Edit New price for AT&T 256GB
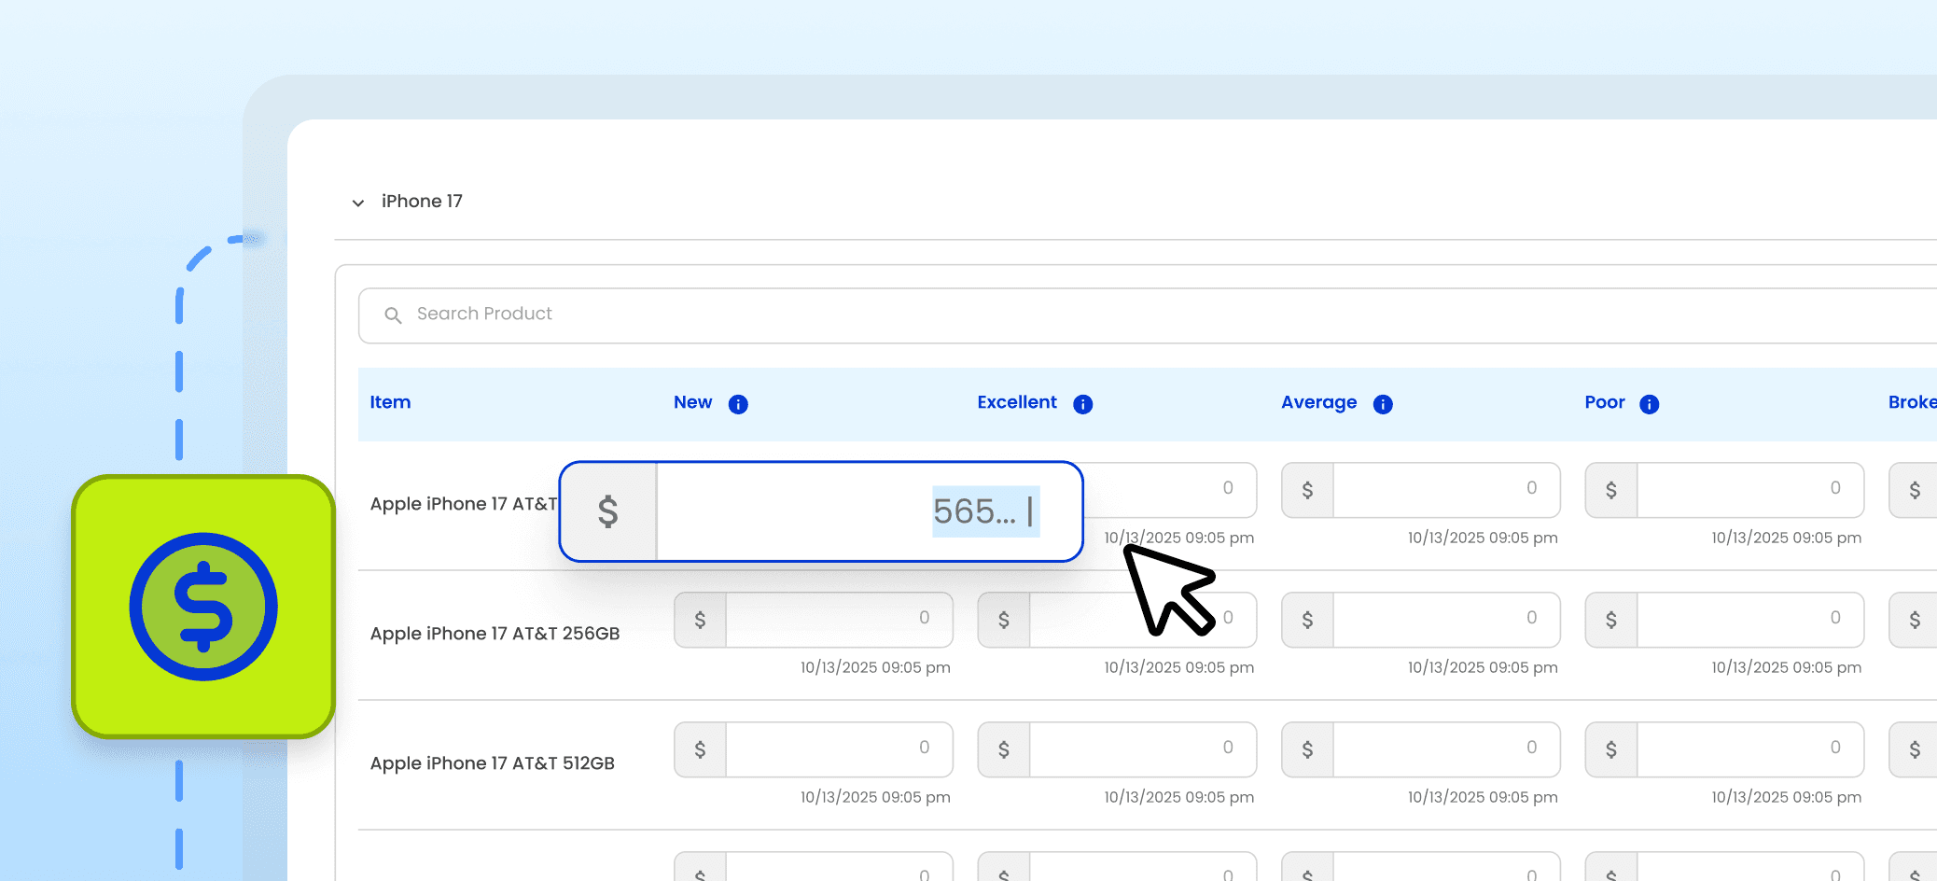Screen dimensions: 1937x881 click(x=814, y=620)
